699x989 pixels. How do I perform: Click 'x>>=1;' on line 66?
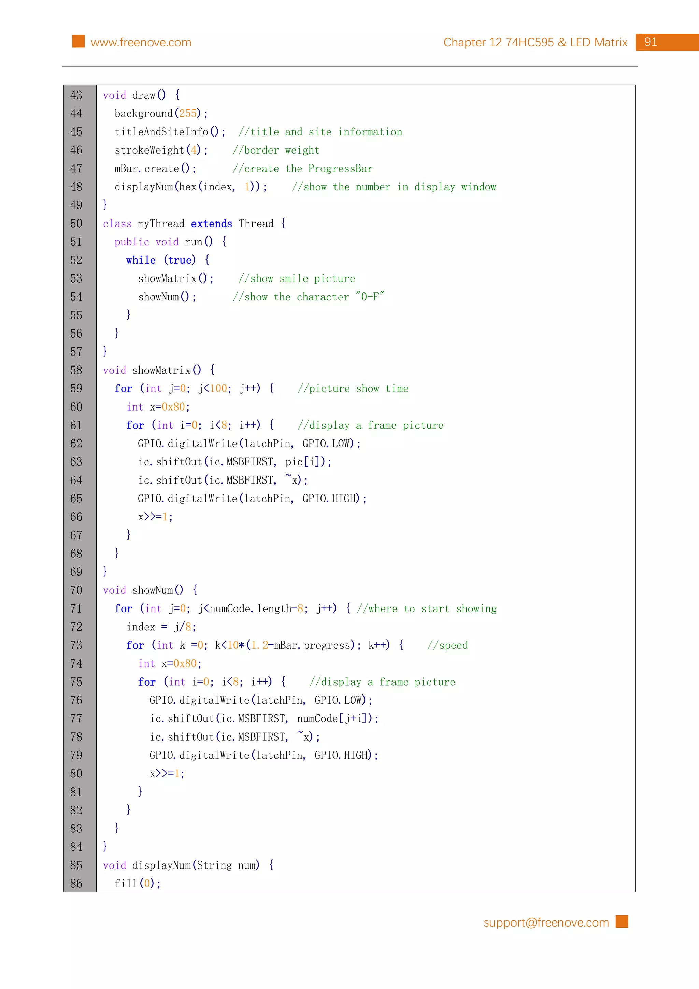coord(156,516)
